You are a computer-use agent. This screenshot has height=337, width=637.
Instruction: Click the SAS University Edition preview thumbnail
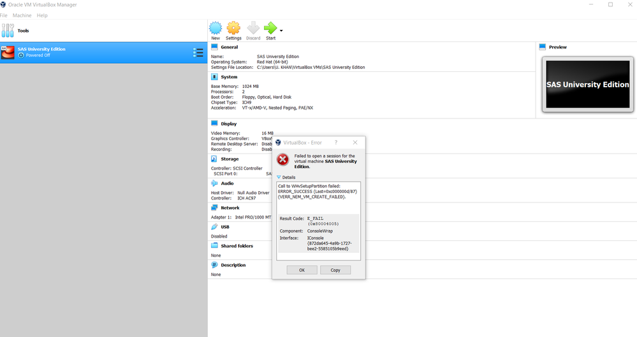(587, 85)
